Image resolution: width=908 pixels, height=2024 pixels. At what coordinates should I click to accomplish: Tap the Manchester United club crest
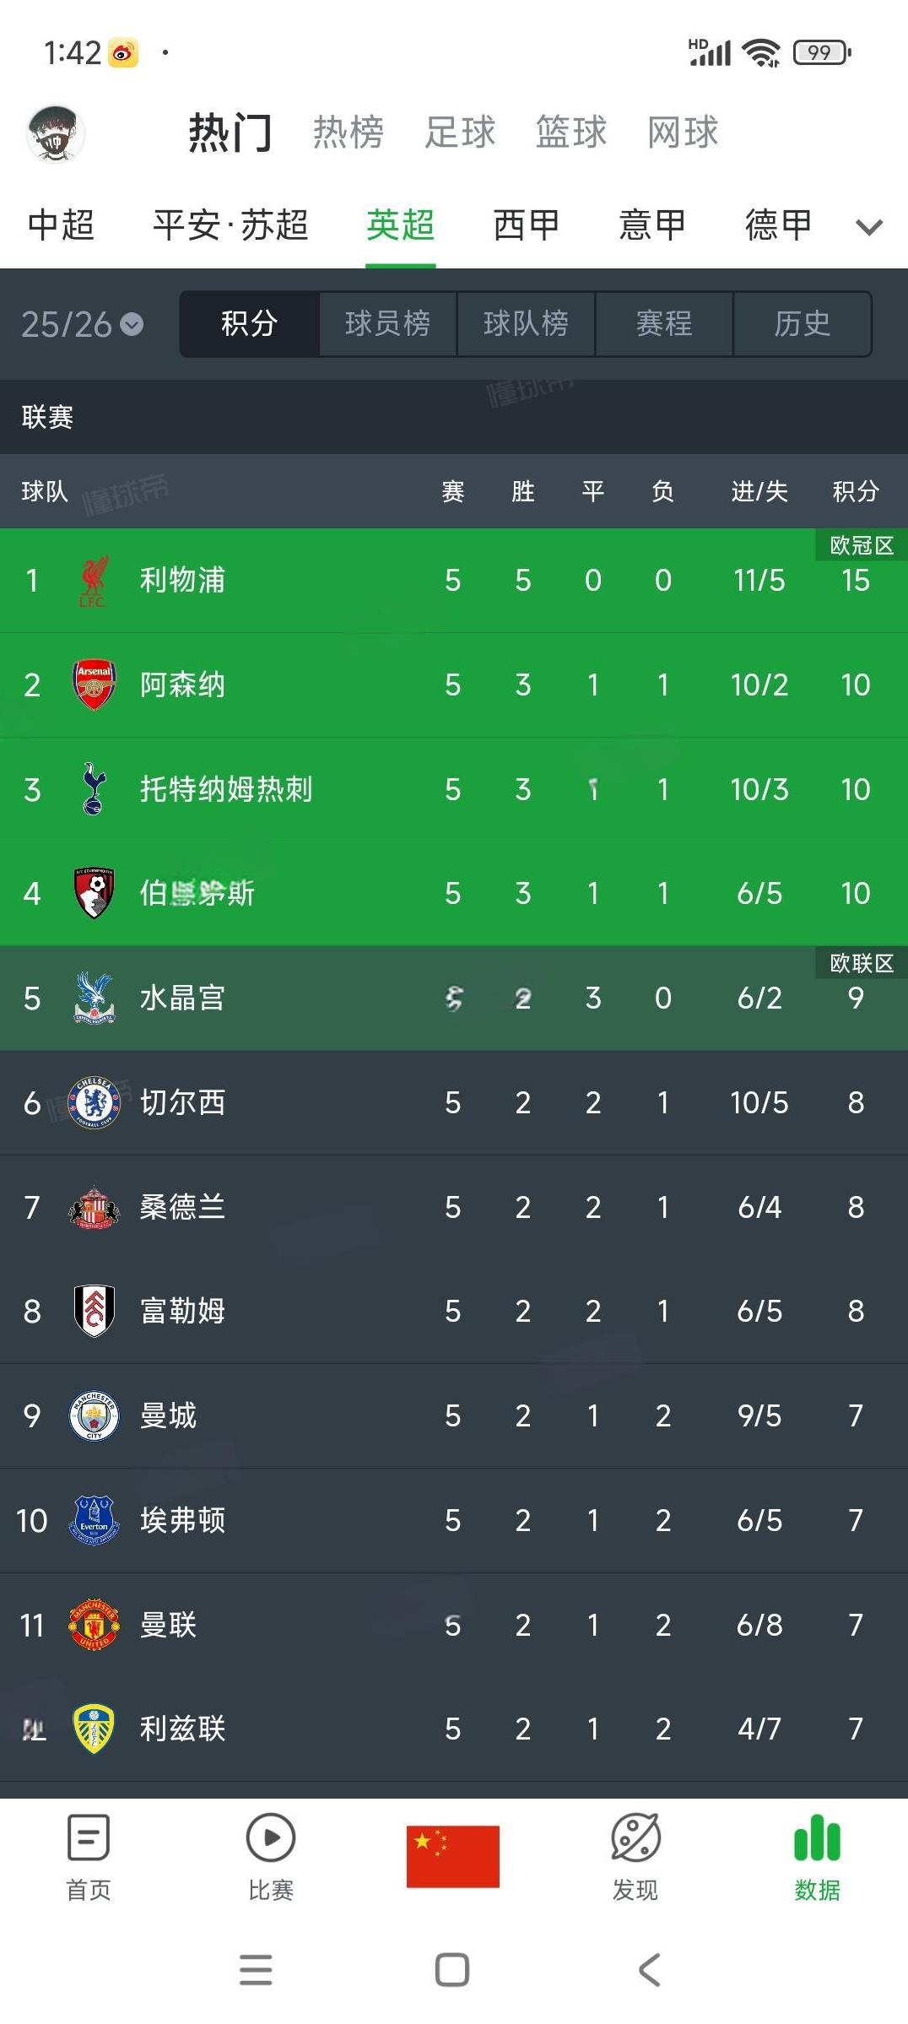[x=94, y=1625]
